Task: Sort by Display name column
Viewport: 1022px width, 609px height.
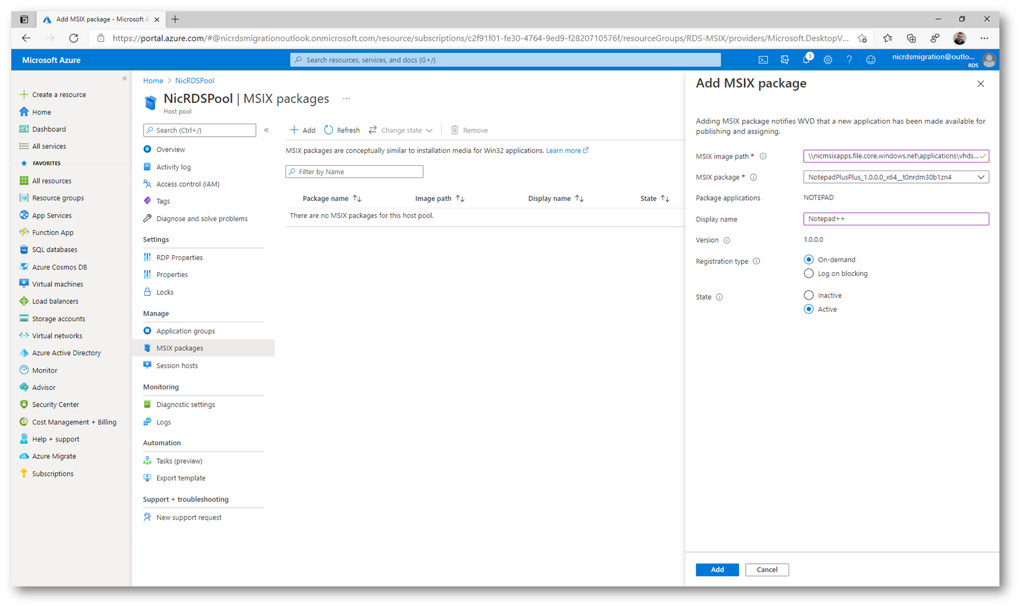Action: (x=555, y=199)
